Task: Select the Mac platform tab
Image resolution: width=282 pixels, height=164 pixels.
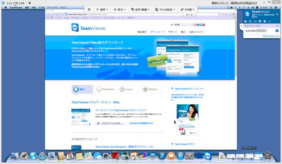Action: [x=82, y=89]
